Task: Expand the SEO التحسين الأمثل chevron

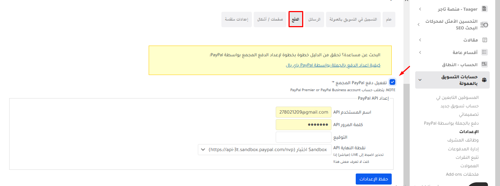Action: tap(419, 25)
